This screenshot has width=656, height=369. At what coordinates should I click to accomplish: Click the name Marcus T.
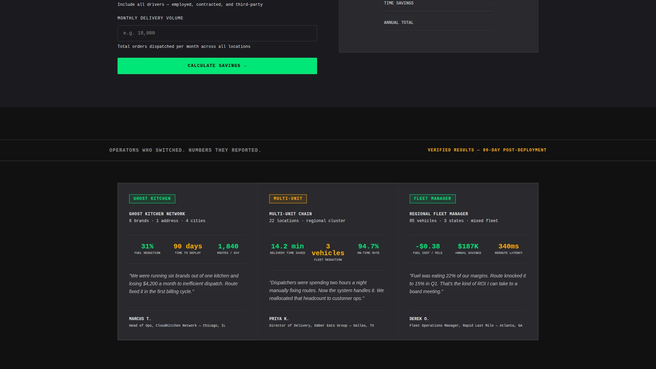point(140,319)
